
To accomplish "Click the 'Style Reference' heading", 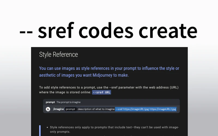I will tap(59, 54).
